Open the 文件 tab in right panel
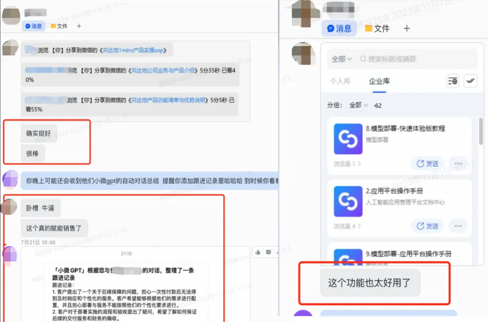The height and width of the screenshot is (322, 488). (377, 29)
